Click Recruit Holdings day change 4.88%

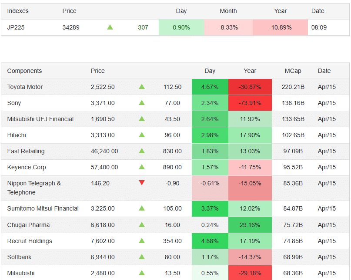click(210, 241)
